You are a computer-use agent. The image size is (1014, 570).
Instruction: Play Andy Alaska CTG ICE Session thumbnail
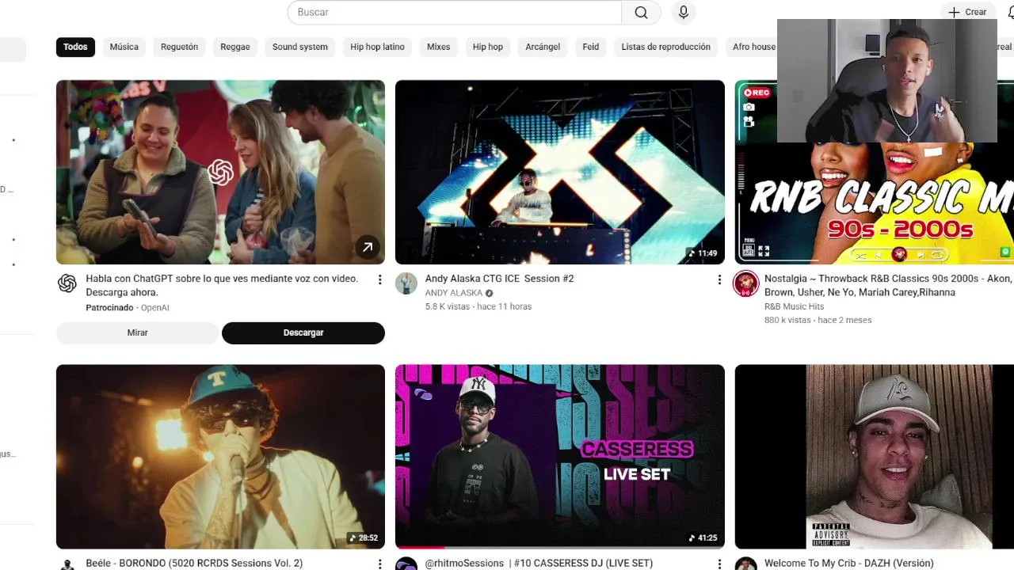pyautogui.click(x=559, y=172)
